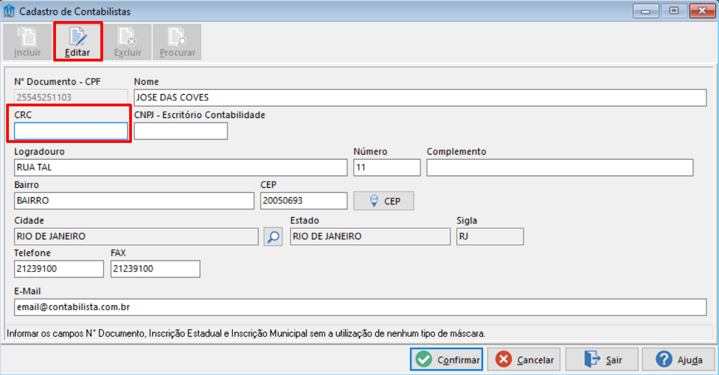
Task: Click the Nome field JOSE DAS COVES
Action: tap(420, 97)
